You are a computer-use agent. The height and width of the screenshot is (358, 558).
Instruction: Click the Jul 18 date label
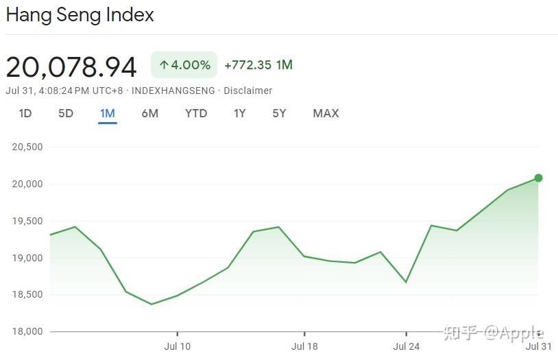304,346
